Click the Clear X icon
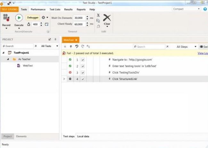The height and width of the screenshot is (148, 208). [x=107, y=18]
